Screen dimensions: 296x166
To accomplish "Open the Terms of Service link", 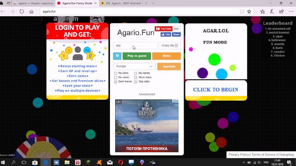I will pyautogui.click(x=263, y=155).
